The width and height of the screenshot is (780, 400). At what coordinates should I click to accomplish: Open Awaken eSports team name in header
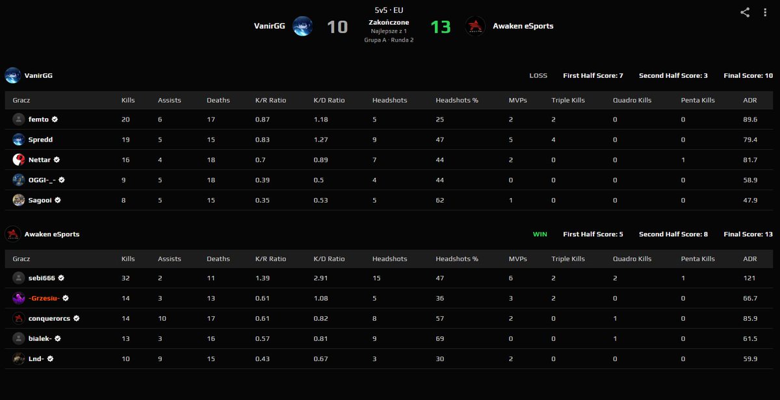523,26
